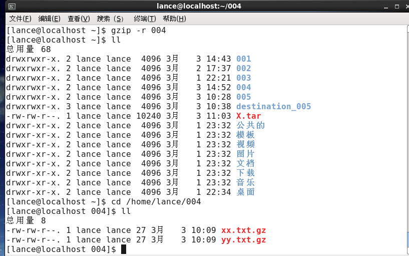Click the 文档 directory name

(245, 164)
